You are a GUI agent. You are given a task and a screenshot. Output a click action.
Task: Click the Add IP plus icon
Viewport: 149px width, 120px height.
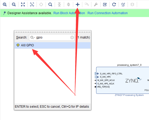[78, 4]
